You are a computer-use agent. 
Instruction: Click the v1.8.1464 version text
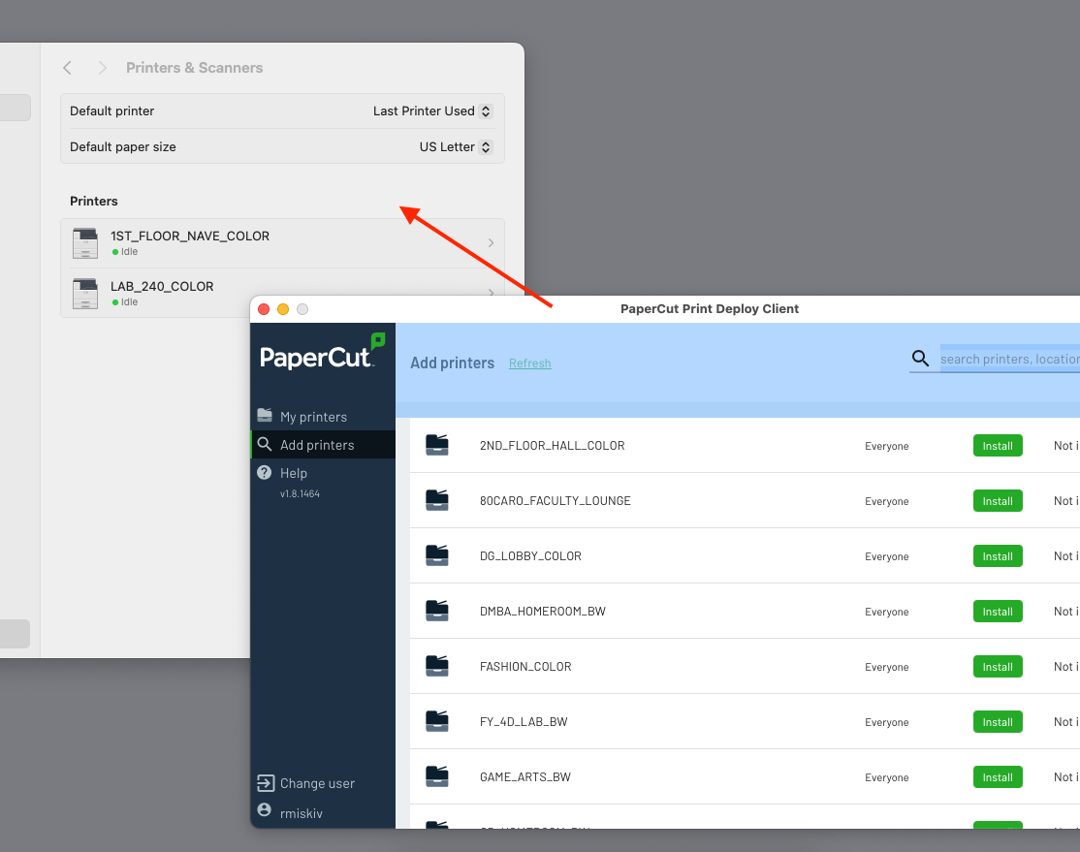300,493
